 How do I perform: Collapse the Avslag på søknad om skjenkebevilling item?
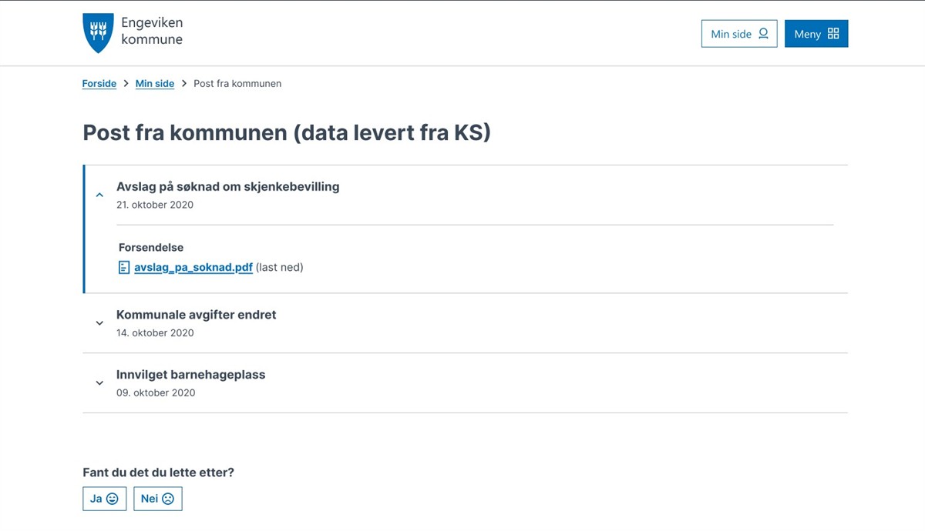(99, 195)
